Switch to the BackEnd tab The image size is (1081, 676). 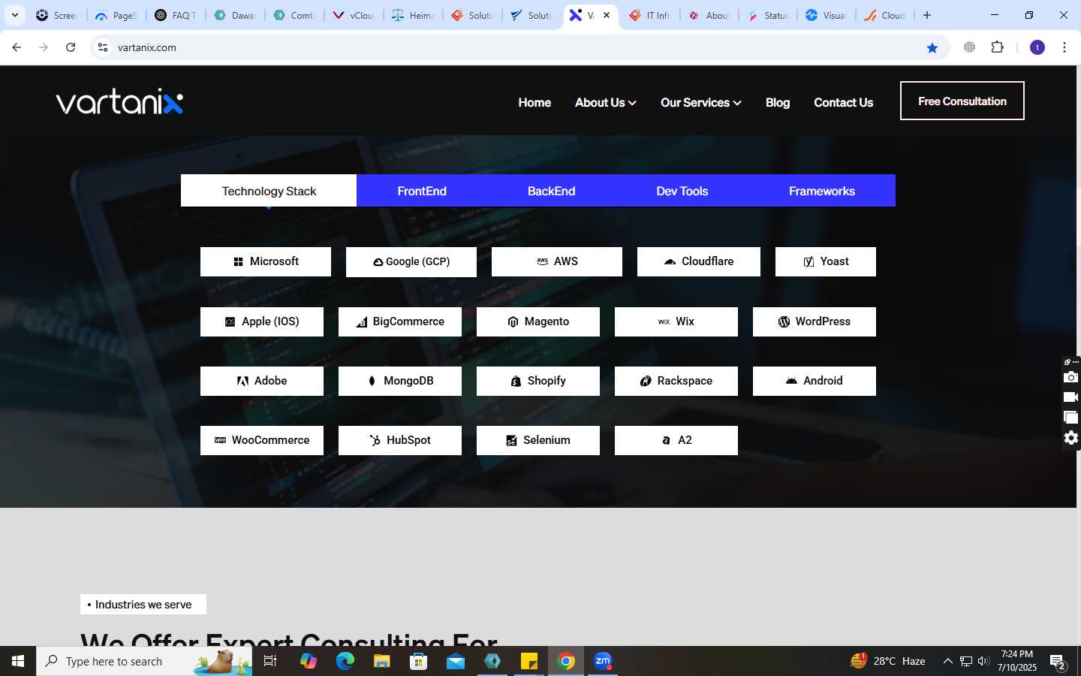(551, 191)
